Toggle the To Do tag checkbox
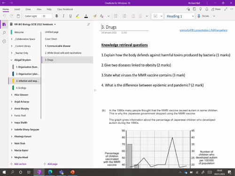235x176 pixels. pyautogui.click(x=156, y=16)
